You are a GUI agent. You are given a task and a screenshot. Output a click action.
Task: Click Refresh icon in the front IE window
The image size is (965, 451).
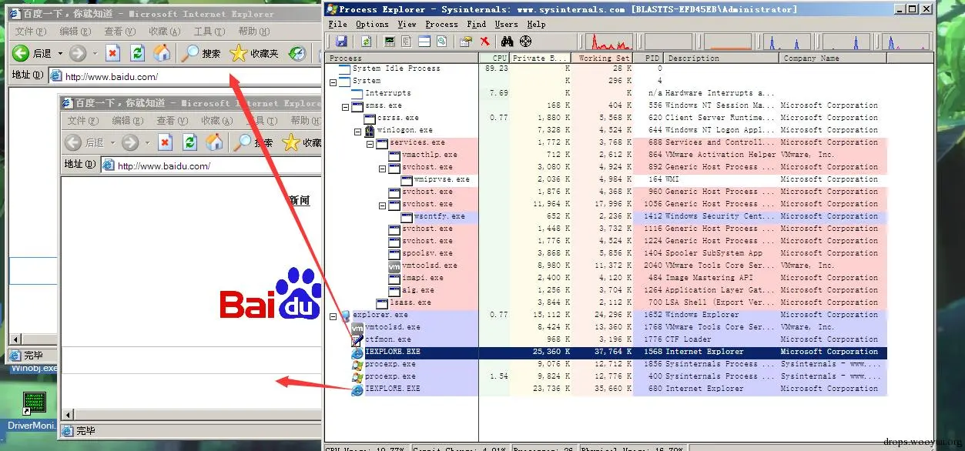tap(189, 142)
